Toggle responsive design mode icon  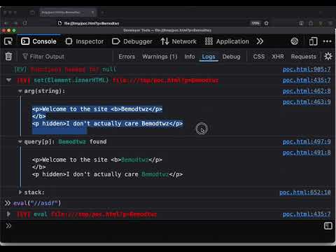(313, 41)
